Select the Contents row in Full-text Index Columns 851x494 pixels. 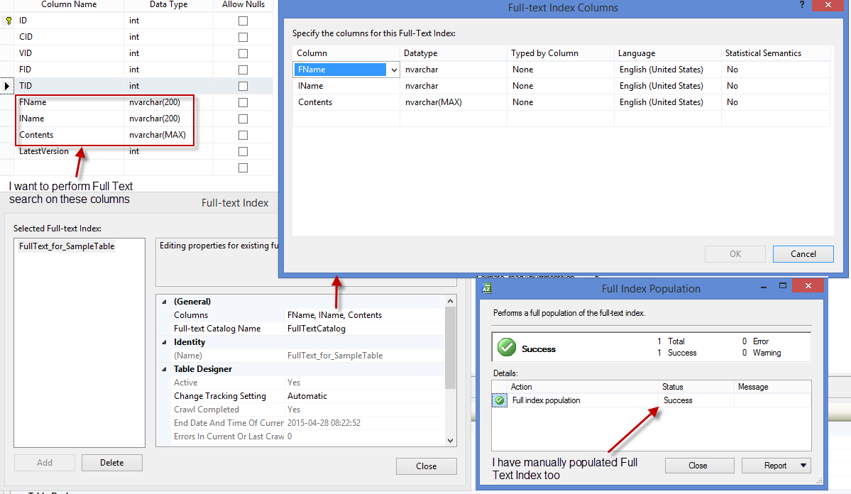click(561, 102)
